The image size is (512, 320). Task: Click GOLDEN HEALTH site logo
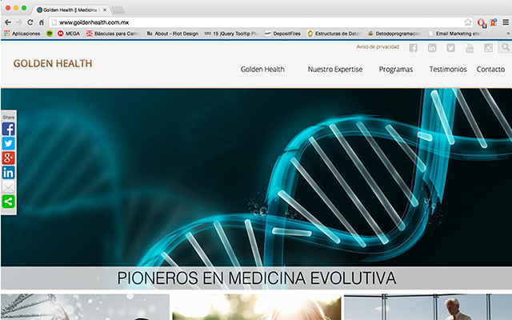pyautogui.click(x=53, y=63)
